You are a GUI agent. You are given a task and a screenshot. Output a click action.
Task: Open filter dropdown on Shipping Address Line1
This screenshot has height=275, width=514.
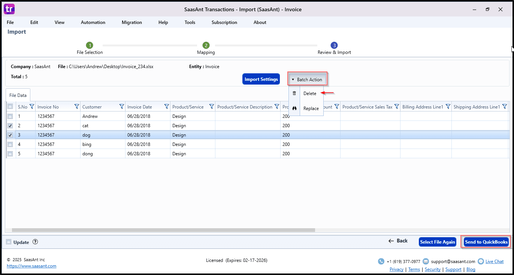(x=504, y=107)
